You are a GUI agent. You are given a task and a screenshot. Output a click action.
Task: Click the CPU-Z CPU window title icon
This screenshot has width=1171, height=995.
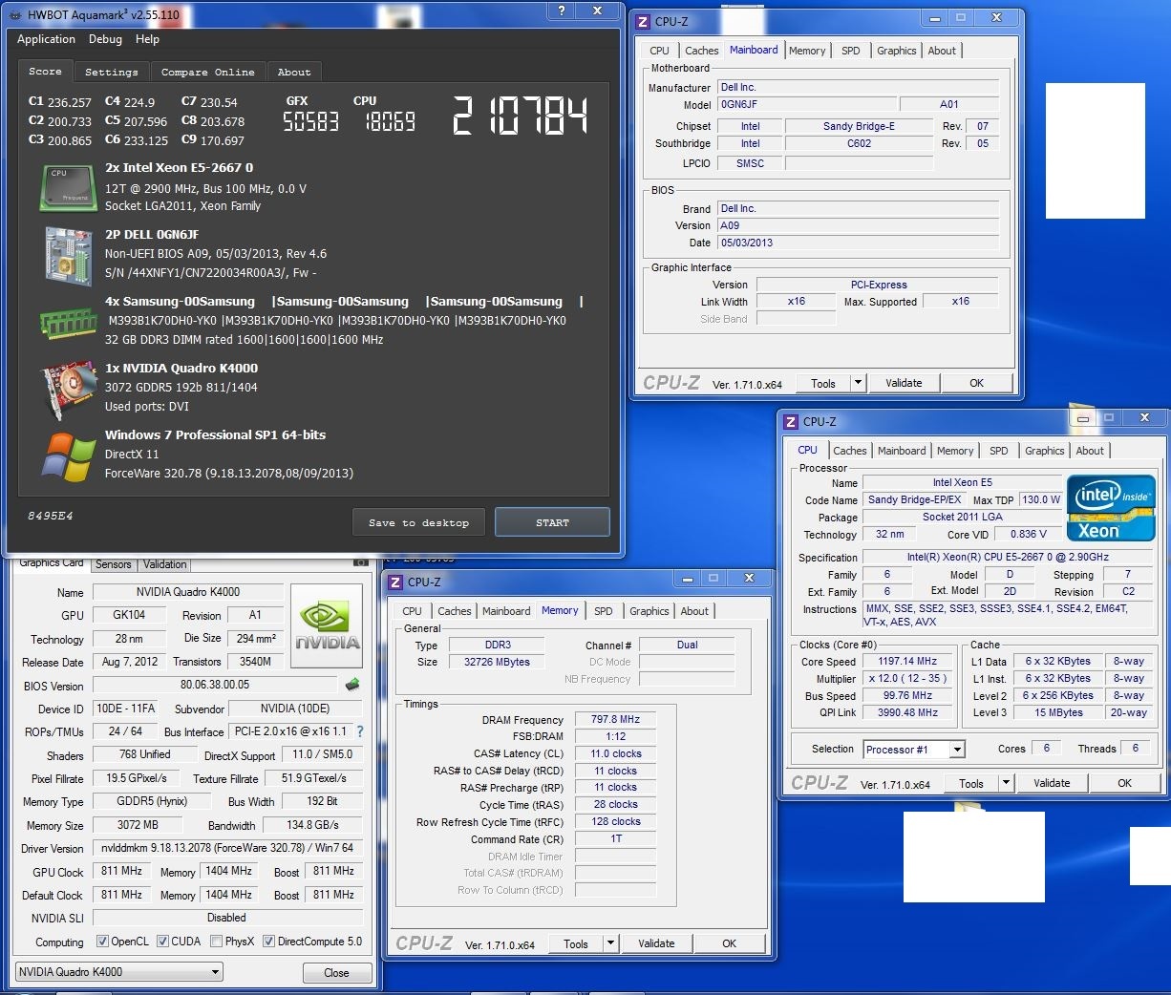click(x=791, y=421)
